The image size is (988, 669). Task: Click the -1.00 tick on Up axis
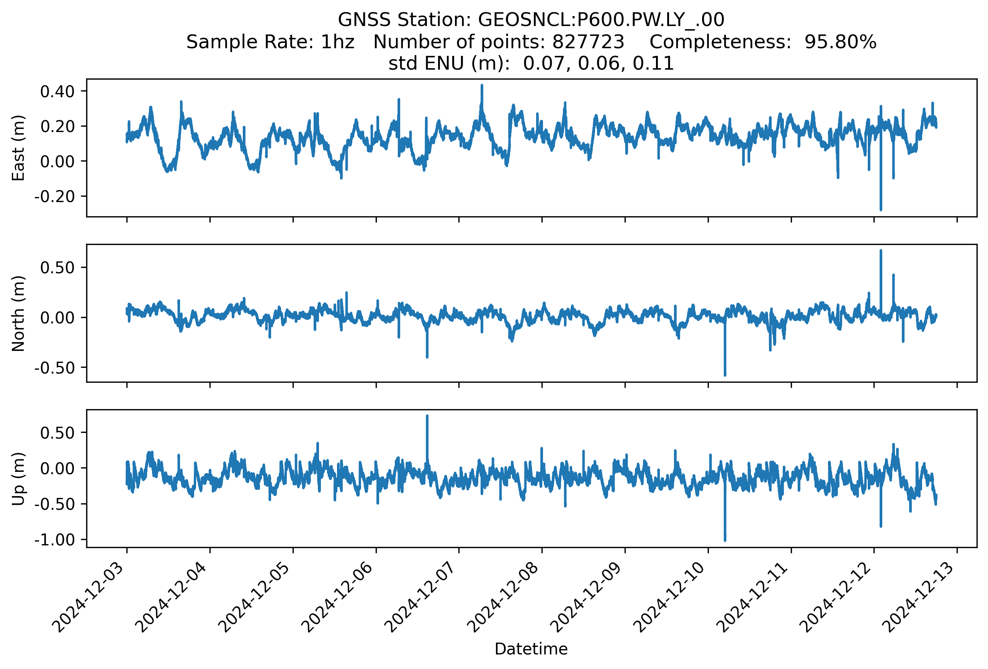pos(54,540)
